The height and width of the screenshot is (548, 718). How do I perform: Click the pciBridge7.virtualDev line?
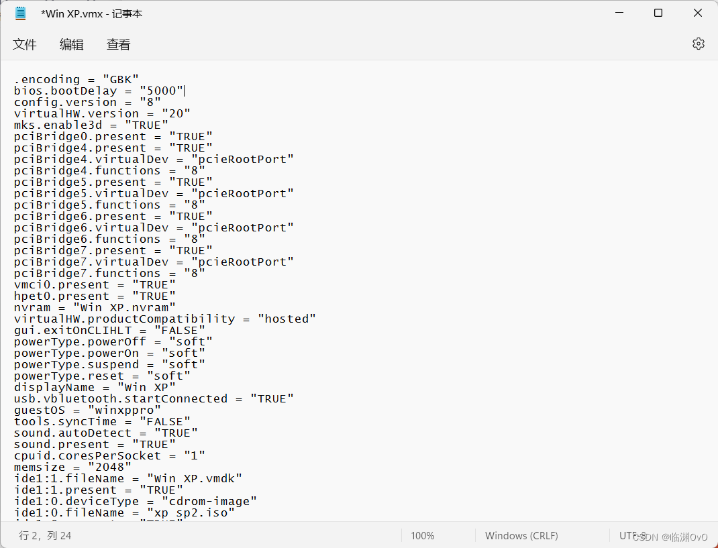(x=154, y=262)
